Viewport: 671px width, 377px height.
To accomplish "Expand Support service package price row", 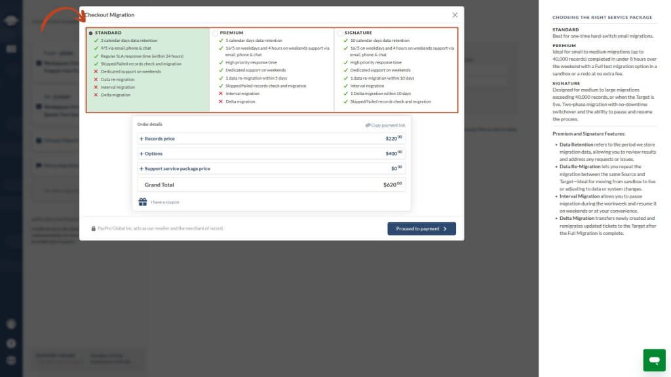I will click(x=177, y=169).
